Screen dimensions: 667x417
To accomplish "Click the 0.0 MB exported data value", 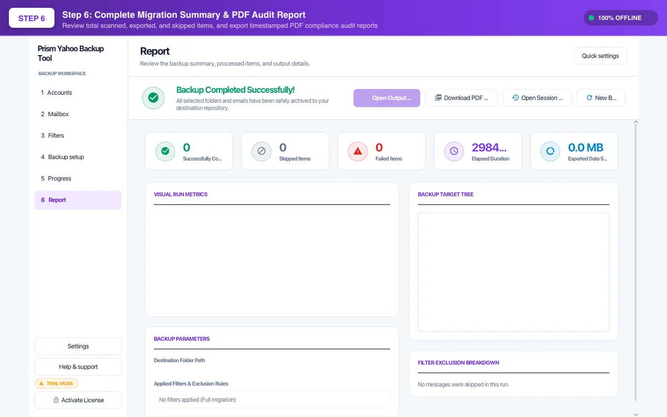I will (x=586, y=147).
